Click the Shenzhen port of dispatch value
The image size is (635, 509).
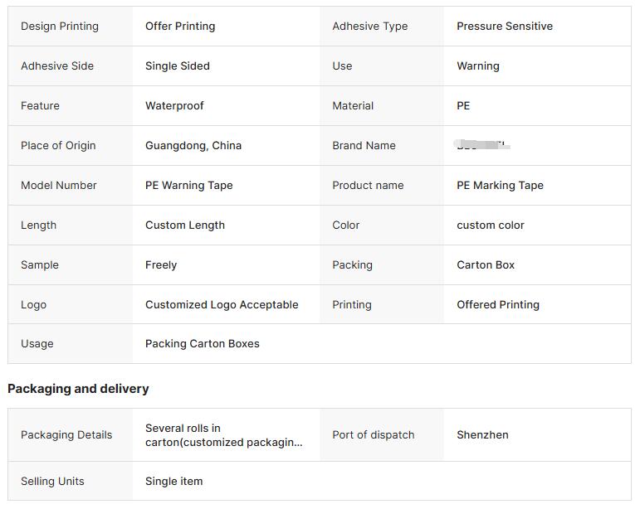point(482,435)
